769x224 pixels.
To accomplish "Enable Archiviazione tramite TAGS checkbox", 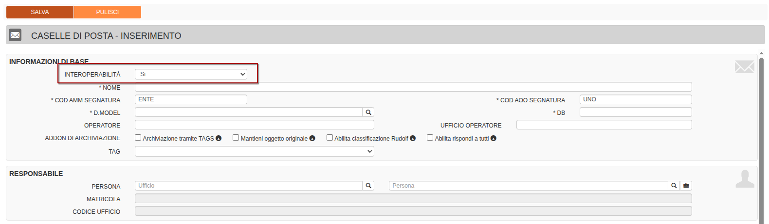I will tap(138, 138).
